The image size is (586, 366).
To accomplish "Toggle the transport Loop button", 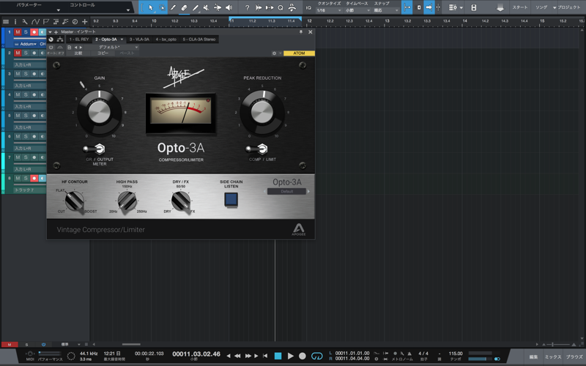I will pos(316,356).
